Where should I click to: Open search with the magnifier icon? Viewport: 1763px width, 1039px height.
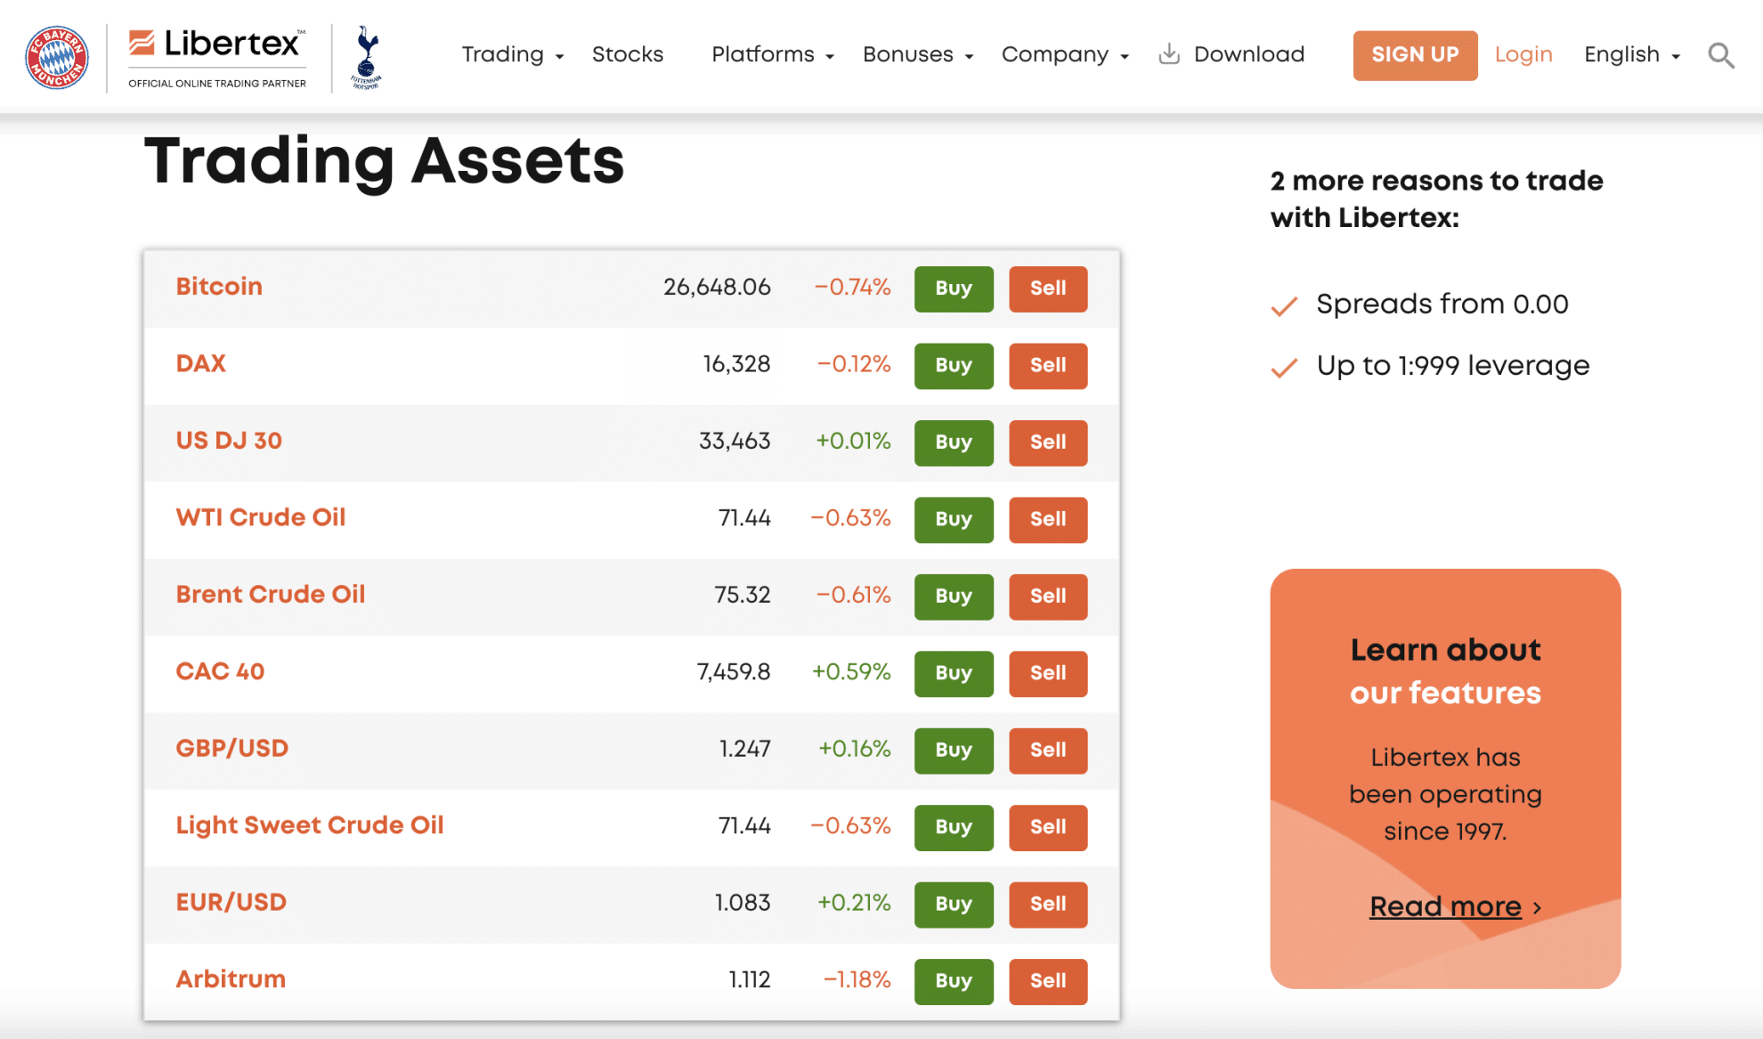click(x=1720, y=55)
